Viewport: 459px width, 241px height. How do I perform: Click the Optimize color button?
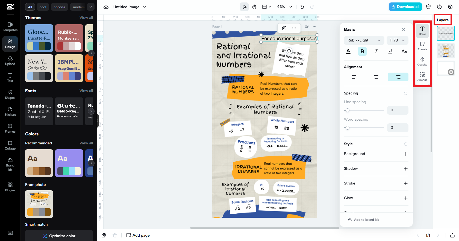tap(59, 236)
